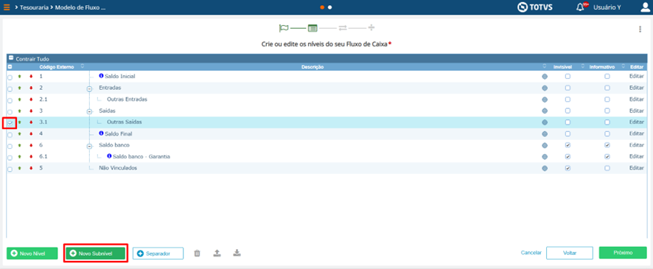Click Editar for Outras Saídas
The height and width of the screenshot is (269, 653).
tap(637, 122)
